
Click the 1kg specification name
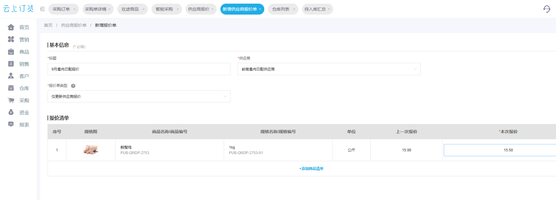(232, 147)
